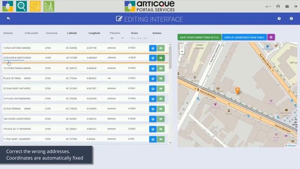Locate 32 QUAI SAINT ANTOINE on map
Viewport: 300px width, 169px height.
[x=153, y=89]
